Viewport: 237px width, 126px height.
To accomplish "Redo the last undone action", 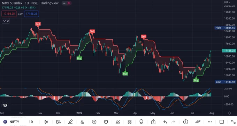I will point(173,122).
